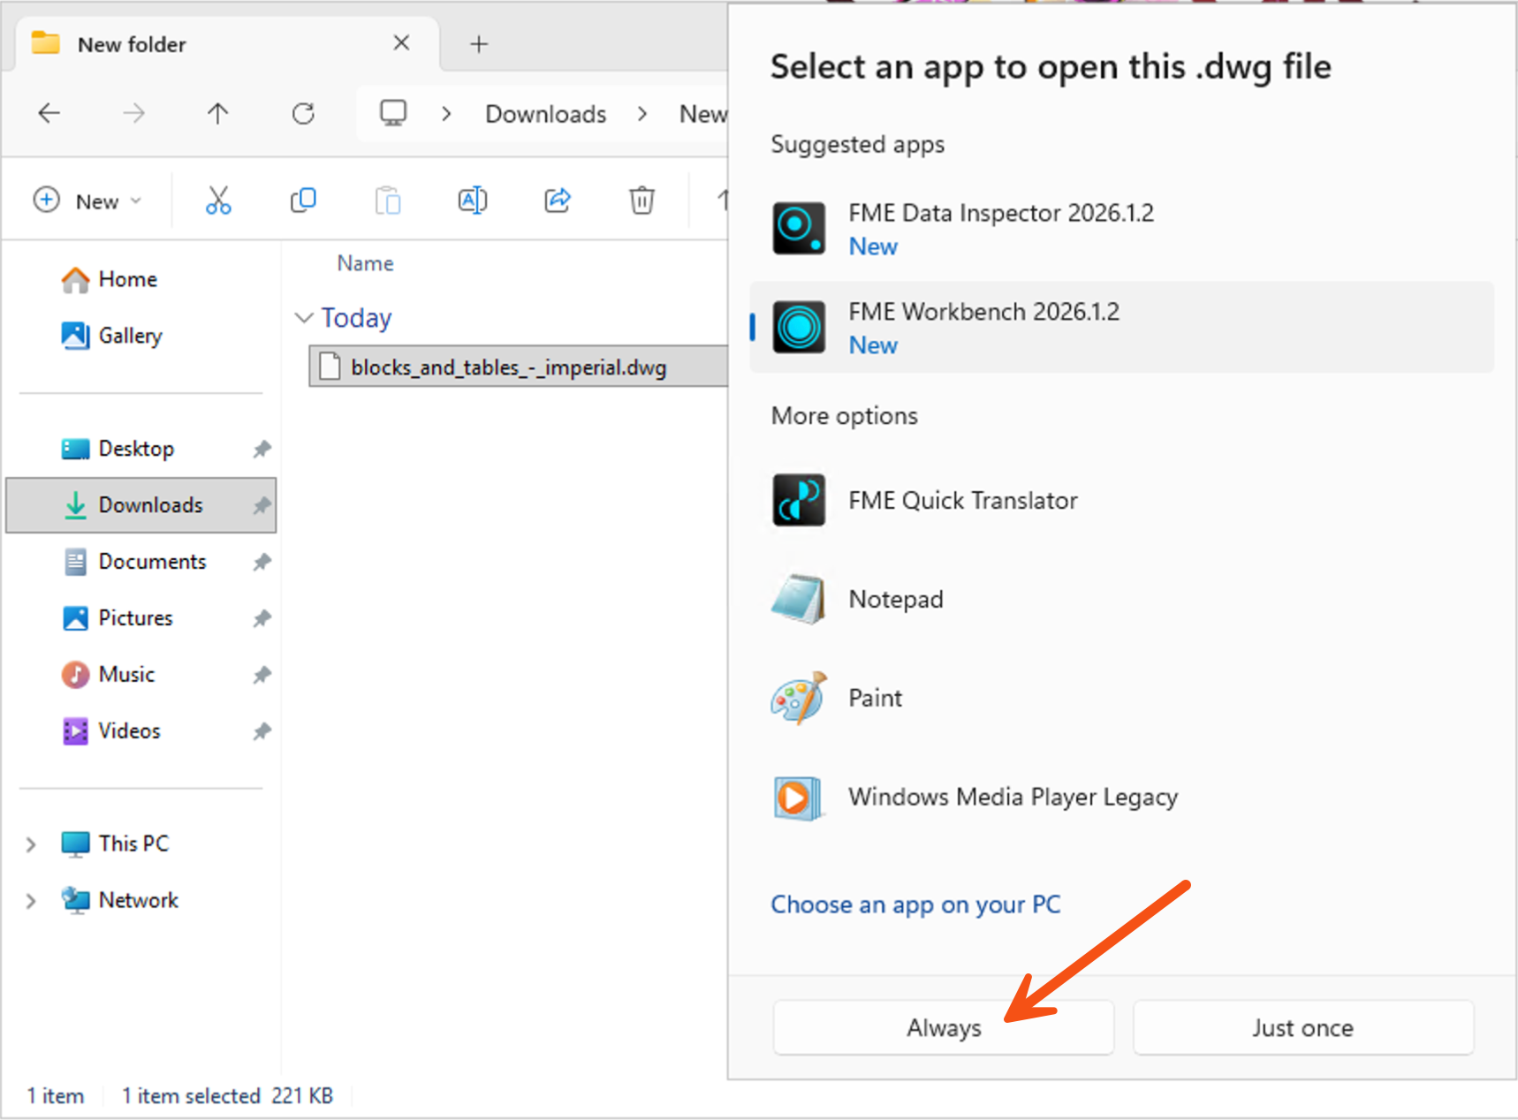Click the Delete trash can icon
Image resolution: width=1518 pixels, height=1120 pixels.
(642, 201)
